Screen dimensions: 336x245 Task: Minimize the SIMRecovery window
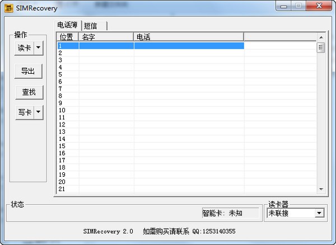coord(284,7)
